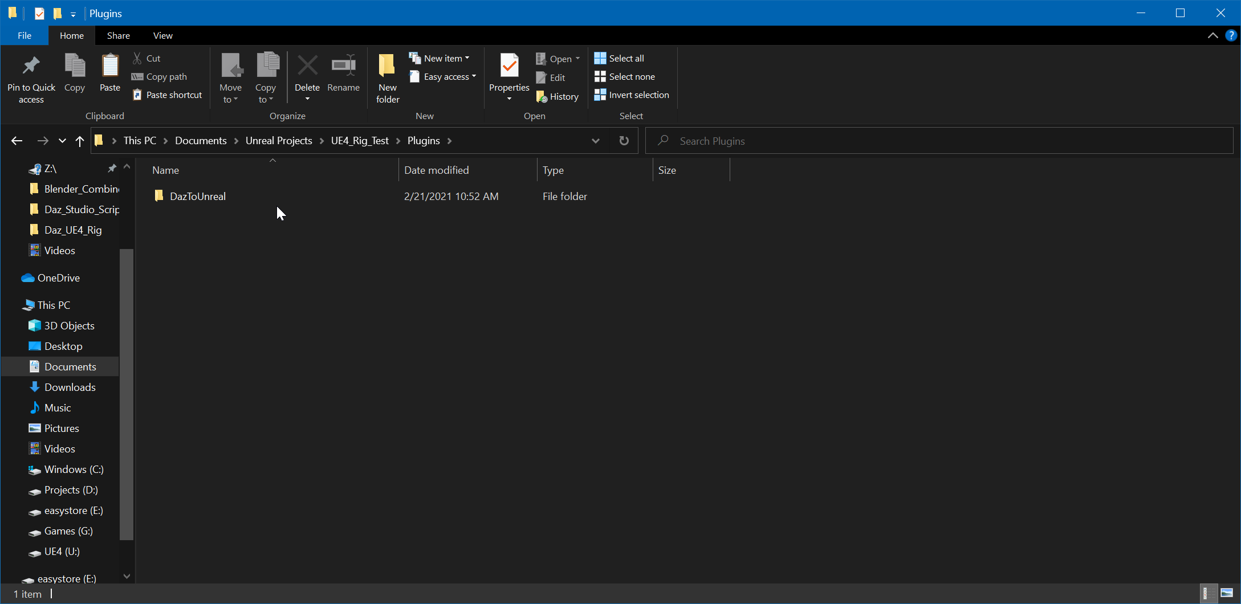1241x604 pixels.
Task: Click Documents in address breadcrumb
Action: 201,141
